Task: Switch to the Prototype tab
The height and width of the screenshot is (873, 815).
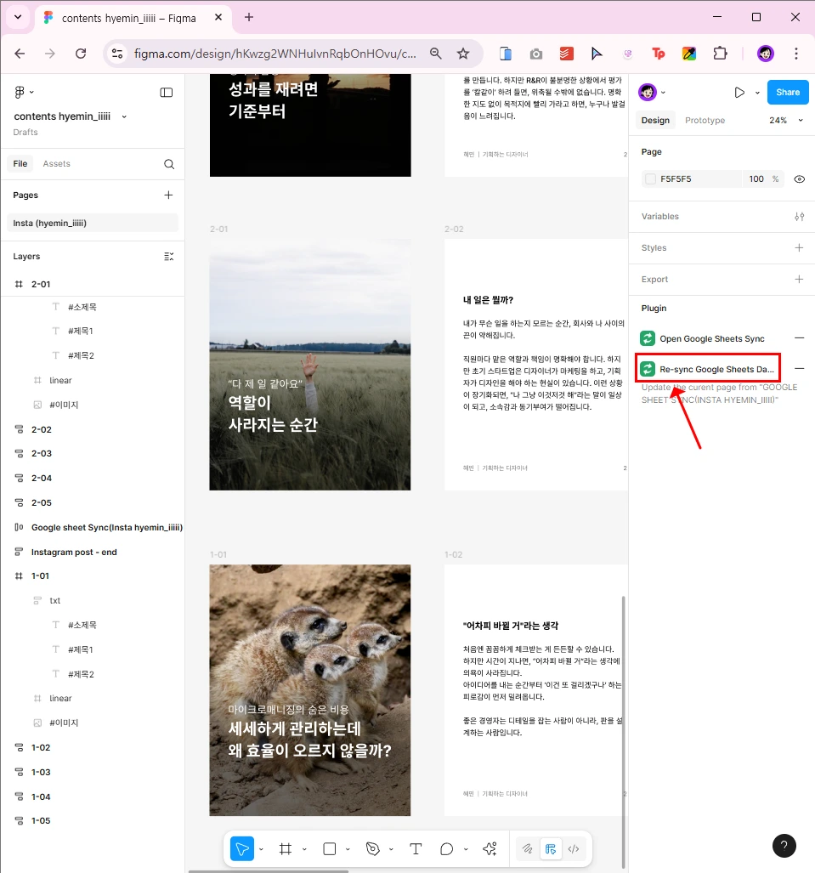Action: pyautogui.click(x=705, y=120)
